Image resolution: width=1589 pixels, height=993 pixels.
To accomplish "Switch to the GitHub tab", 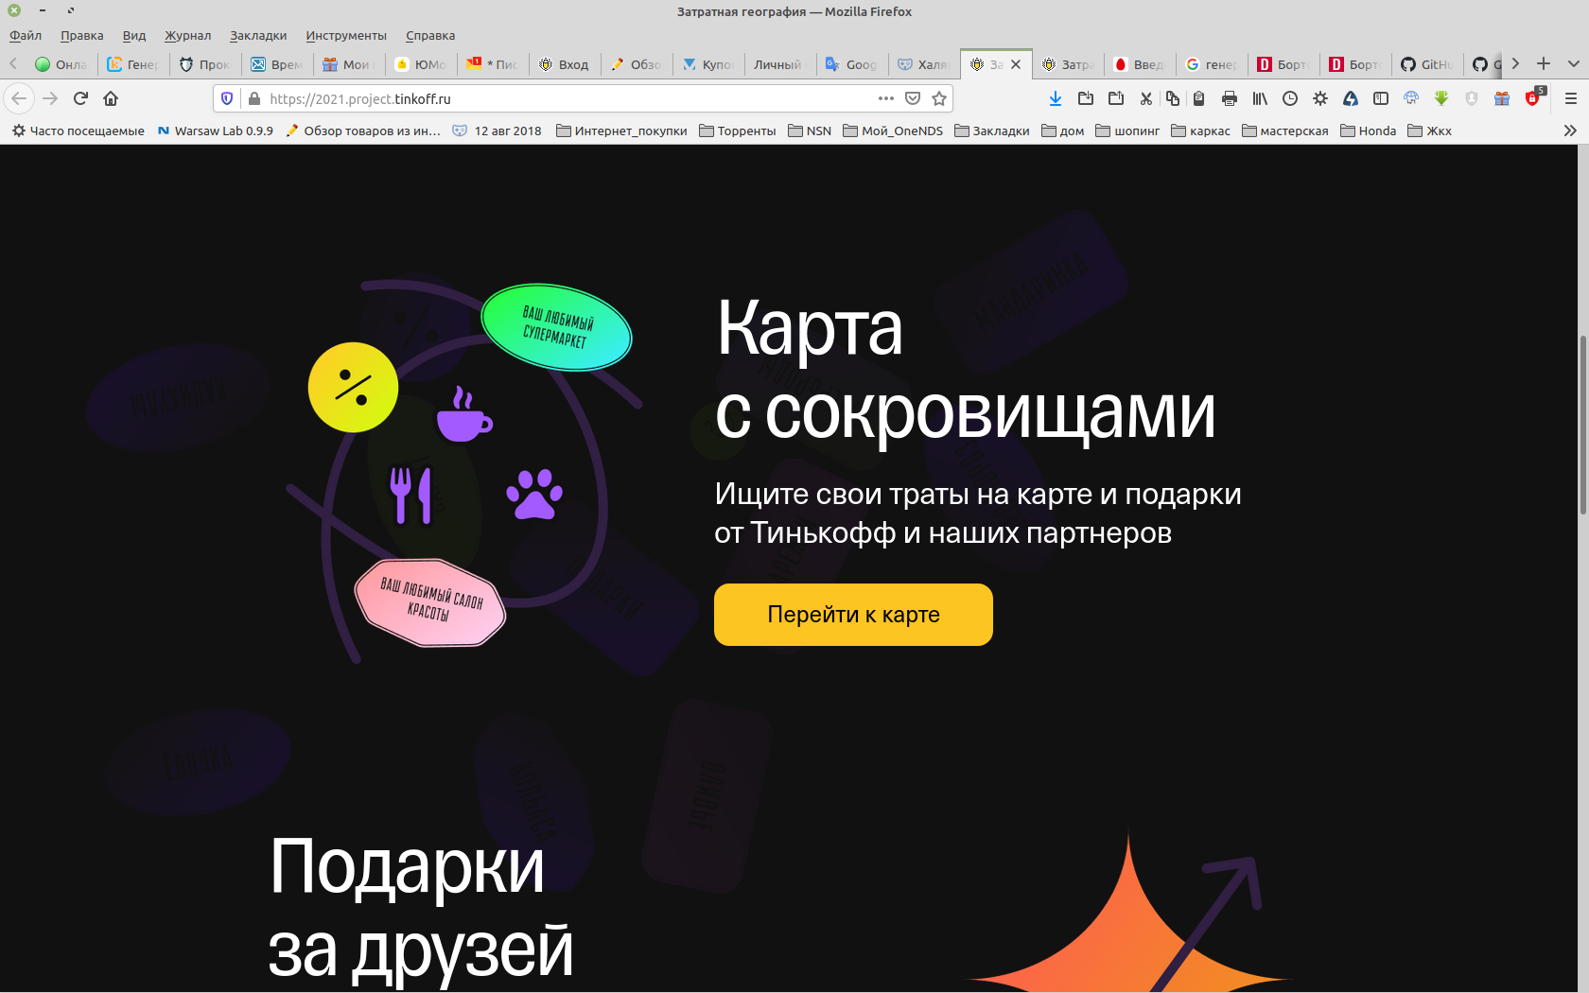I will pos(1427,64).
